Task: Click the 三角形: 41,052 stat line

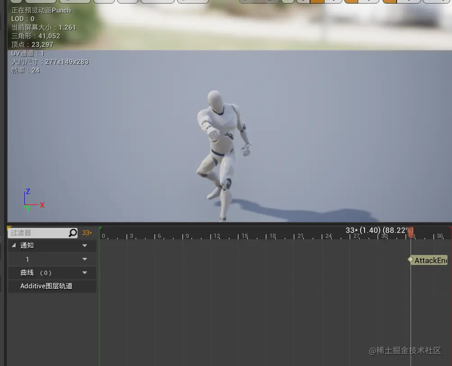Action: 36,36
